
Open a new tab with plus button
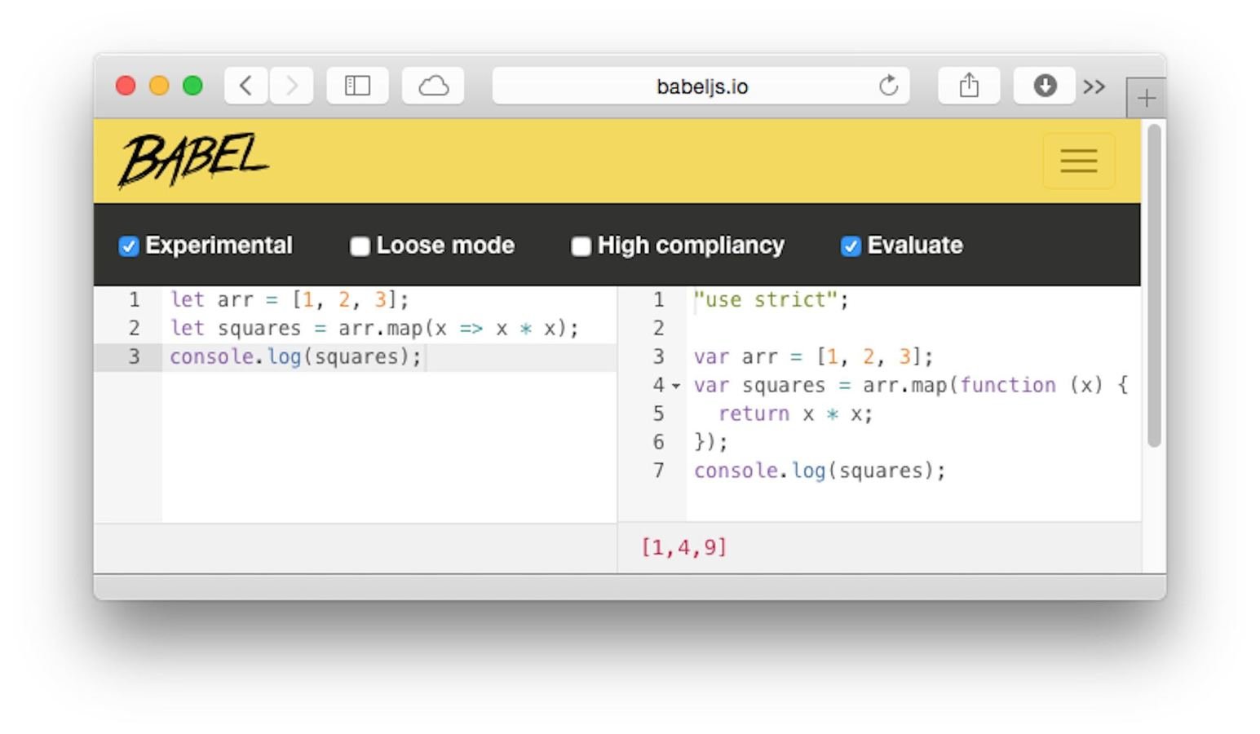click(x=1146, y=99)
